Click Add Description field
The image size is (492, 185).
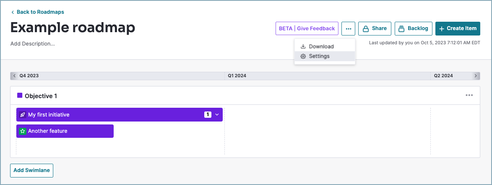tap(33, 44)
